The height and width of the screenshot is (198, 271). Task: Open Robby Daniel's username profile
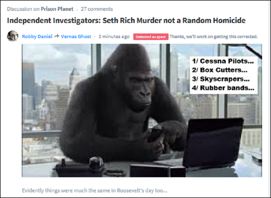pyautogui.click(x=37, y=36)
